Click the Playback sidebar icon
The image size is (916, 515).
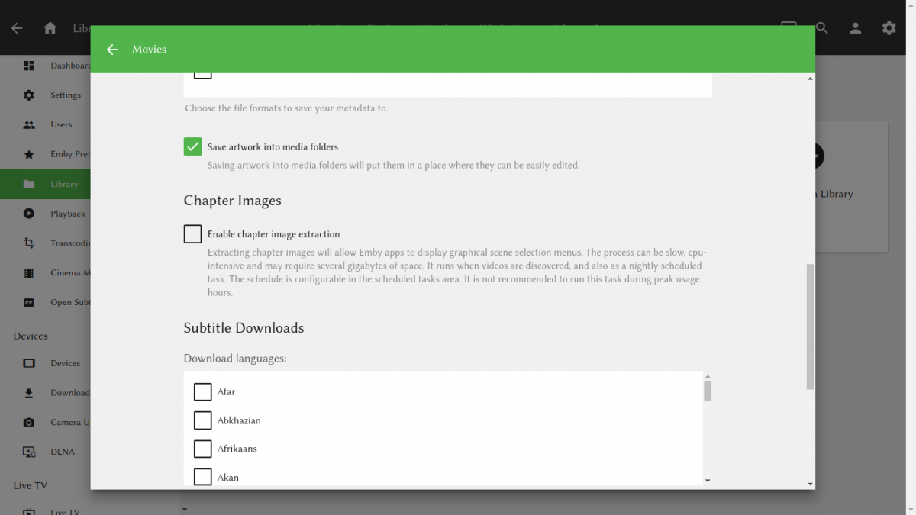29,214
